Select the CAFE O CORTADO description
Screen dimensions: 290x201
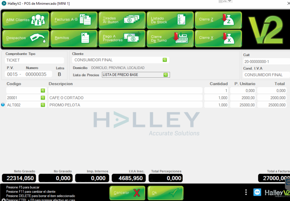pyautogui.click(x=125, y=98)
